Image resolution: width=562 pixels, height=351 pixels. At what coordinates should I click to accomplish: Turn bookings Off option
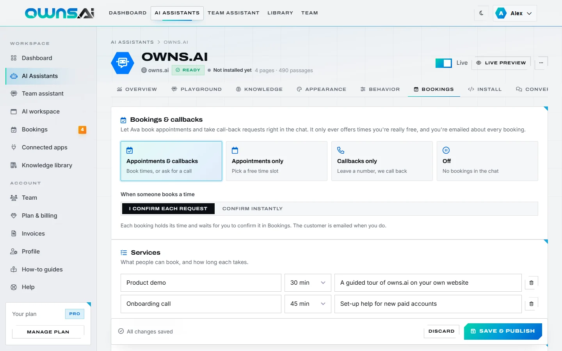point(487,161)
